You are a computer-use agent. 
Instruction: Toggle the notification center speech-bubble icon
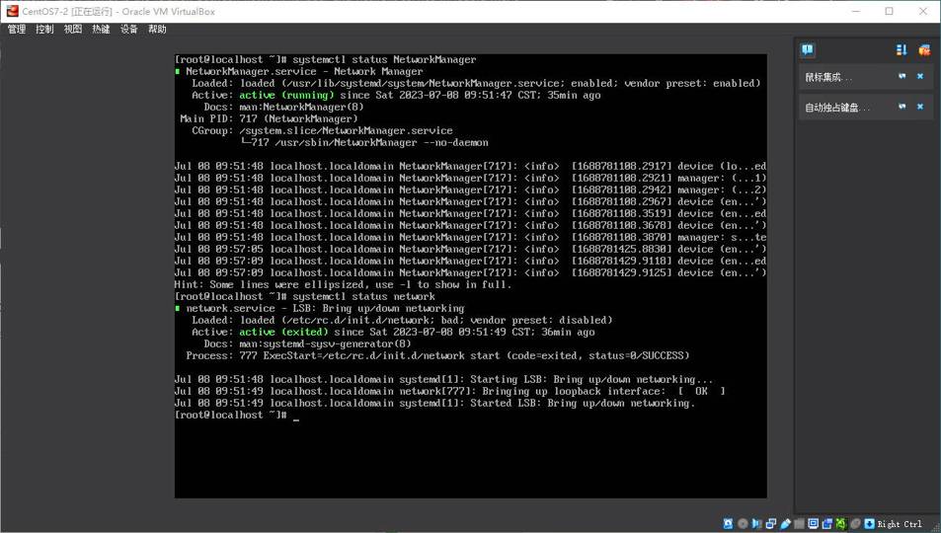pyautogui.click(x=808, y=49)
